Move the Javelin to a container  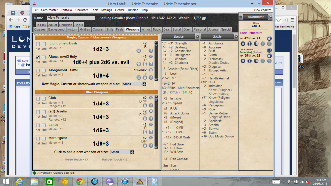pyautogui.click(x=145, y=119)
